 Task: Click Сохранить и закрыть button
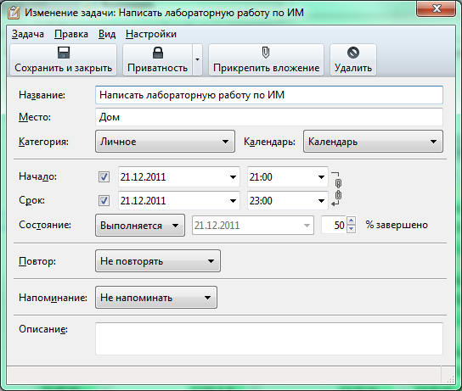tap(64, 59)
